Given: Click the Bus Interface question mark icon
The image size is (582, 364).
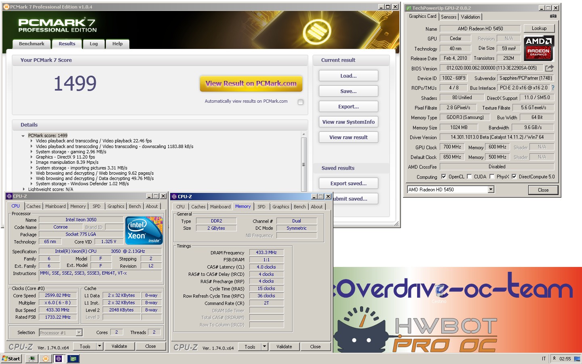Looking at the screenshot, I should tap(552, 88).
